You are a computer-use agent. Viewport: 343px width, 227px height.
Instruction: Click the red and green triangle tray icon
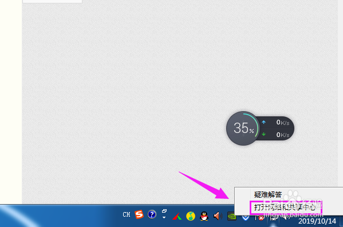[177, 216]
